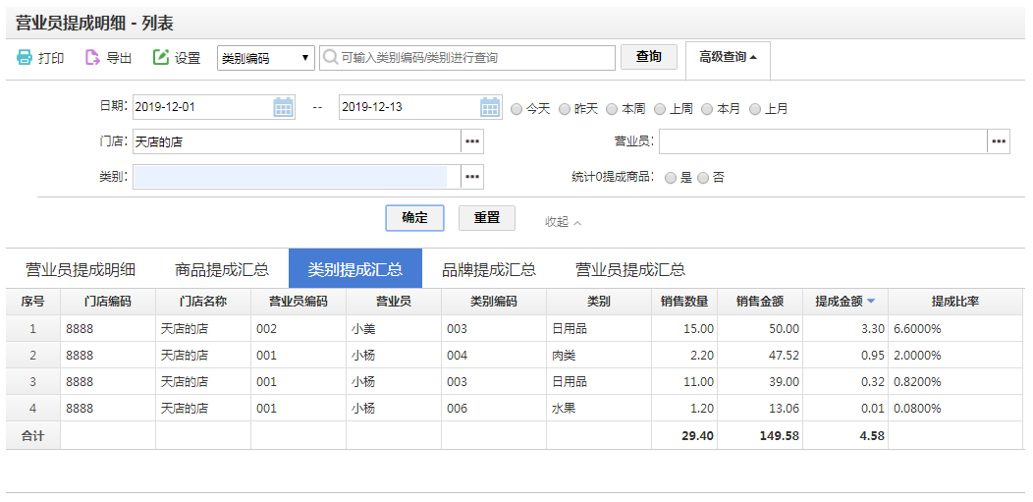Click the 重置 reset button
The height and width of the screenshot is (502, 1033).
487,218
